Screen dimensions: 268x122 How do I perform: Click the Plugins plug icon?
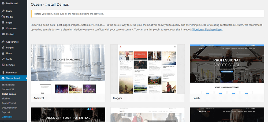click(3, 47)
